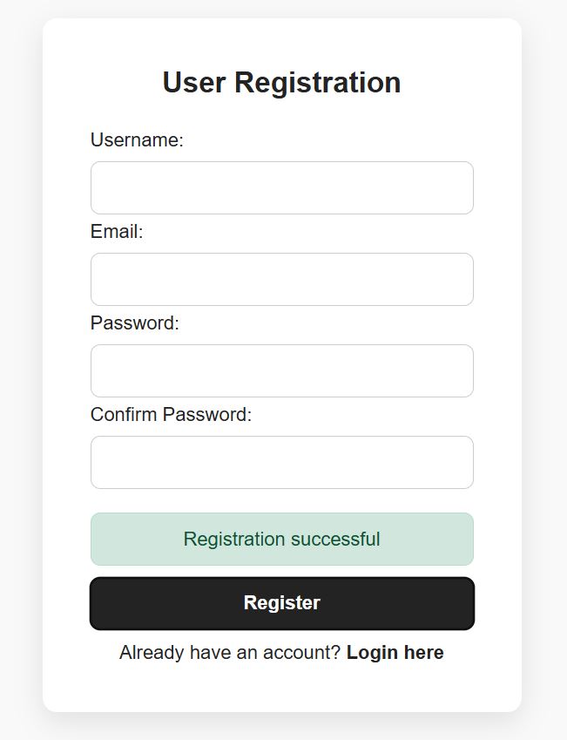Click the Email: label text

click(x=117, y=232)
